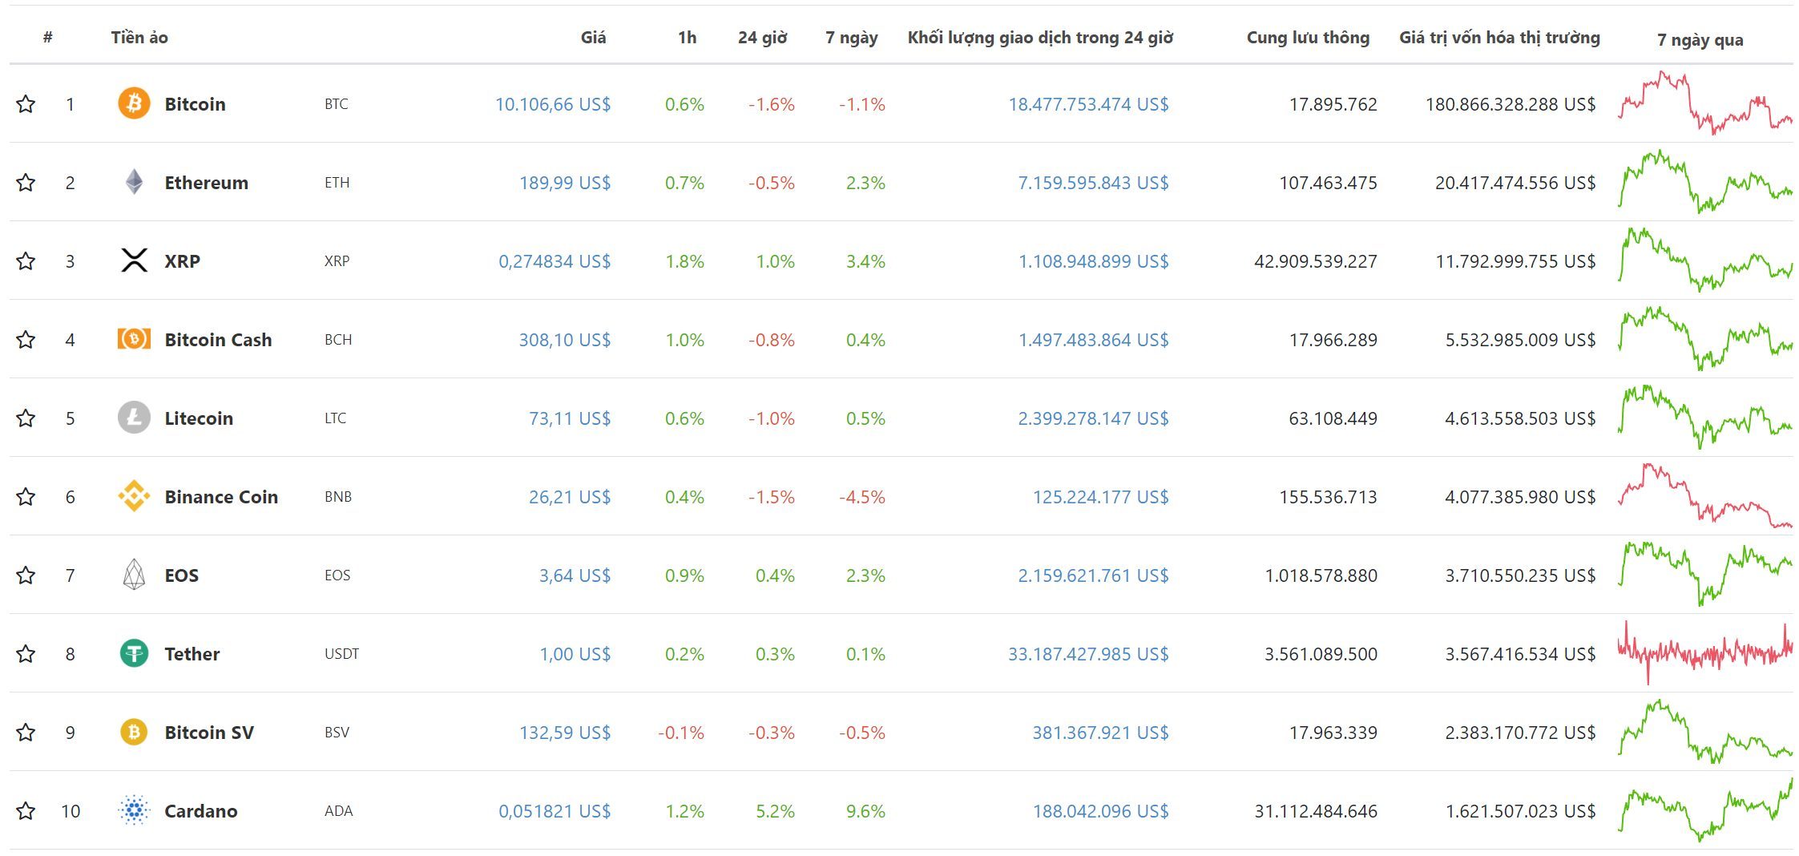Sort by the Giá price column header
This screenshot has width=1799, height=856.
click(x=593, y=37)
